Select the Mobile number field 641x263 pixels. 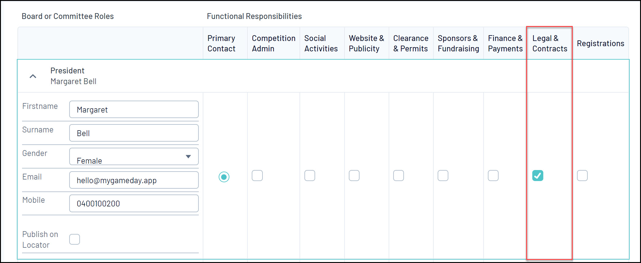[134, 203]
